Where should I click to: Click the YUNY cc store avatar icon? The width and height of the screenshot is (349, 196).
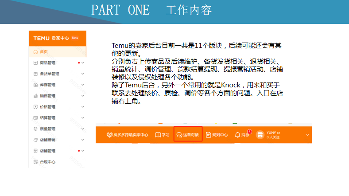(x=260, y=135)
